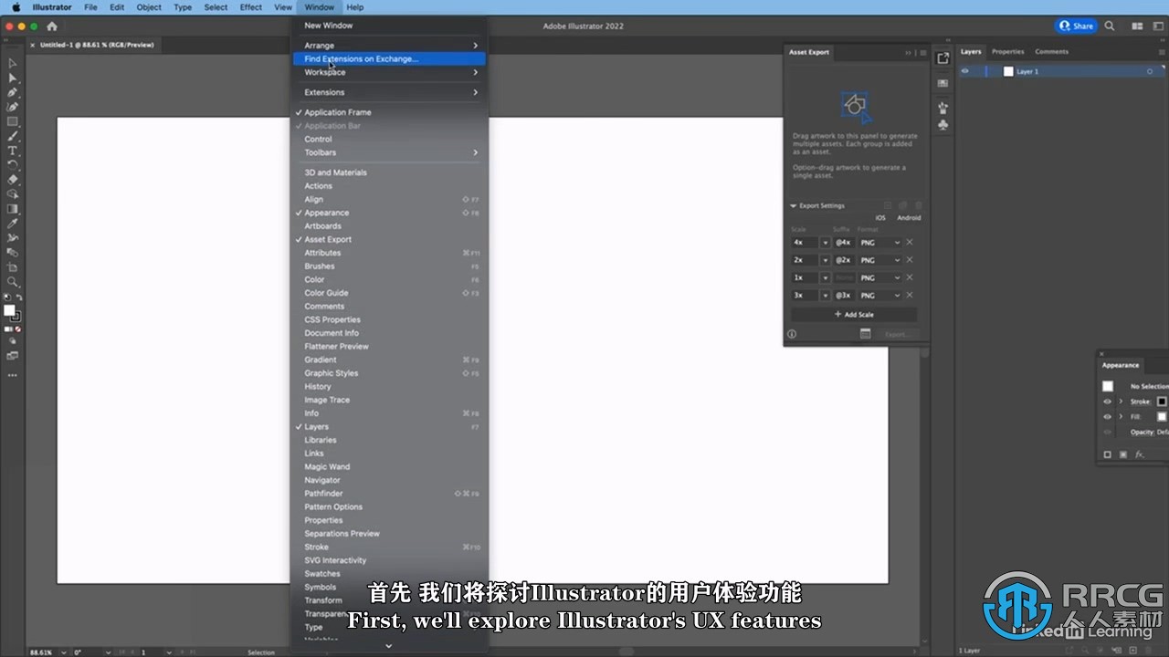Choose Find Extensions on Exchange

pyautogui.click(x=389, y=58)
